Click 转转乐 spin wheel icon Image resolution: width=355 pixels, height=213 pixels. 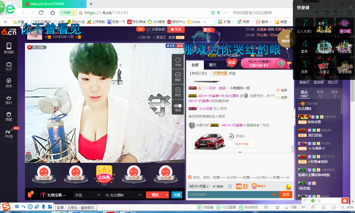tap(258, 186)
